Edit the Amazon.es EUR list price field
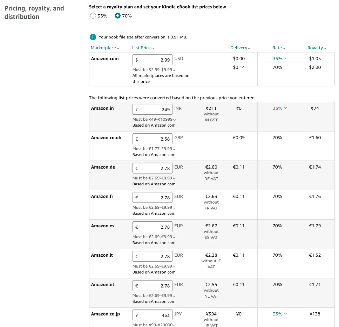 coord(152,227)
